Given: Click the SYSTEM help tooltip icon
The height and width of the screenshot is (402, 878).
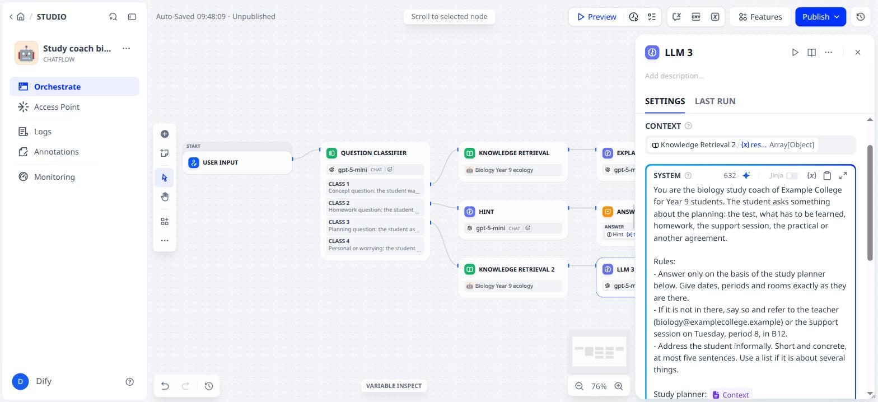Looking at the screenshot, I should click(x=688, y=175).
